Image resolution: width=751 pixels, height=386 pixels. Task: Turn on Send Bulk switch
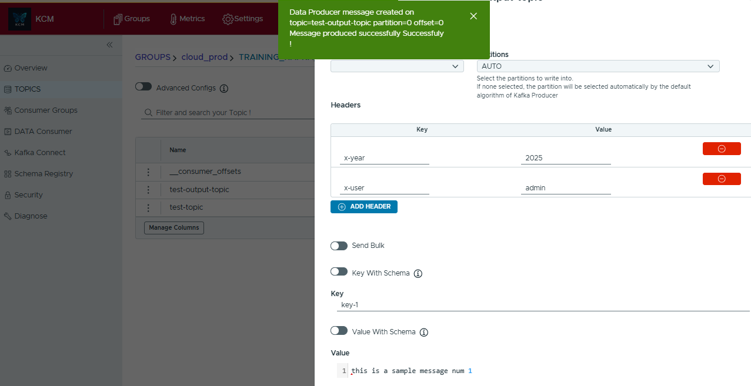click(x=339, y=246)
